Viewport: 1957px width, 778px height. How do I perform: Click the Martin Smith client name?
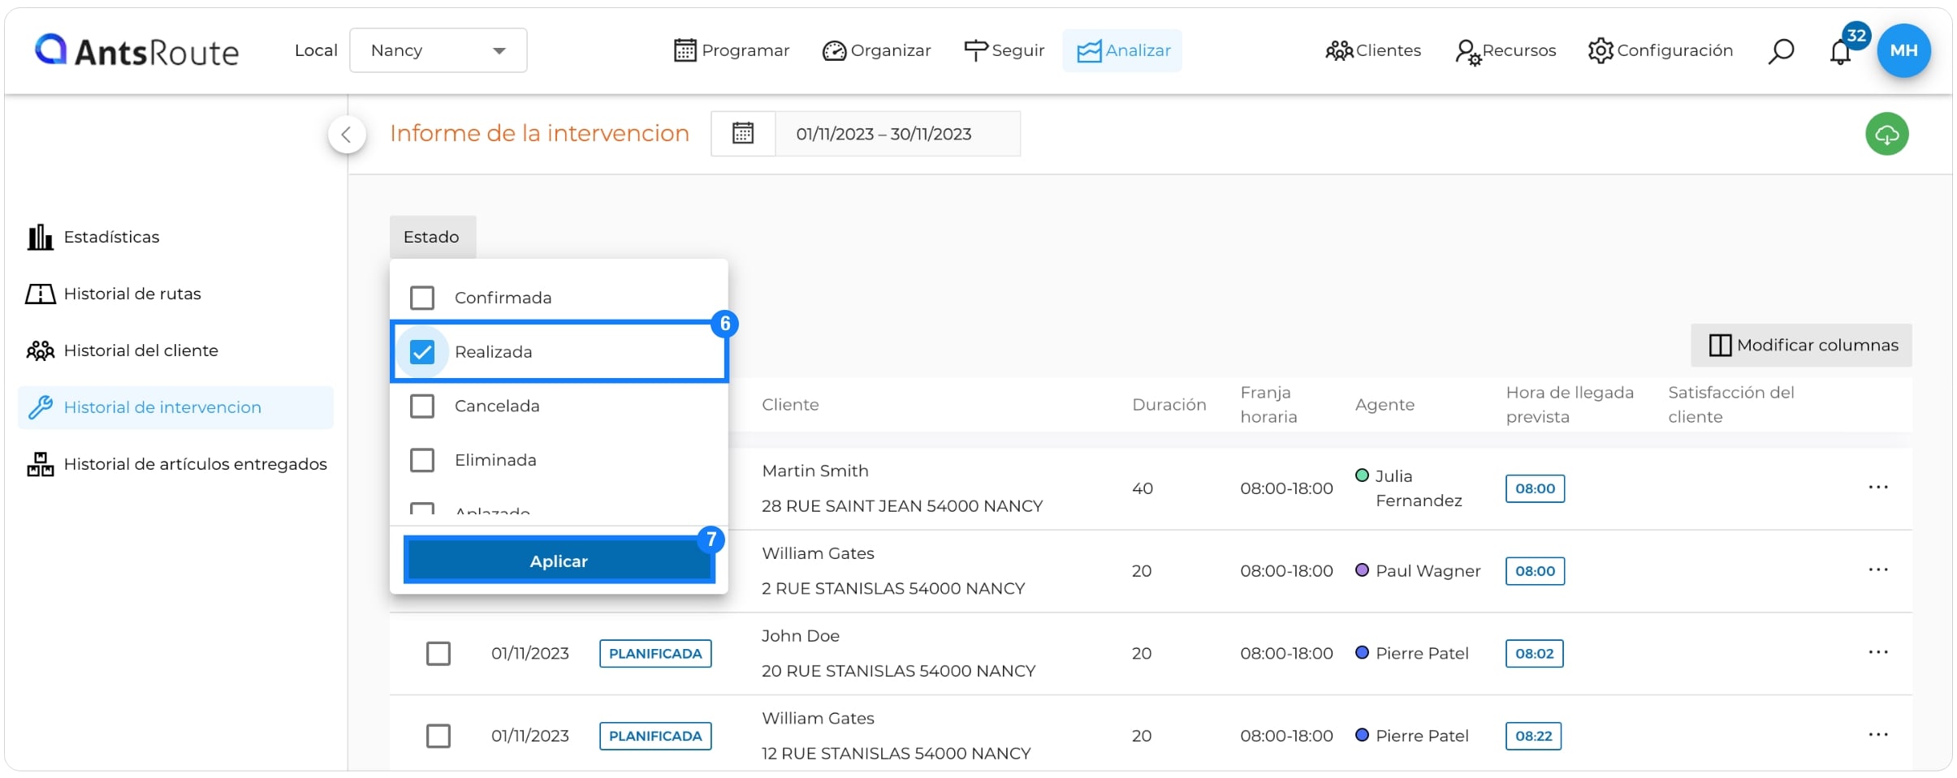[815, 471]
